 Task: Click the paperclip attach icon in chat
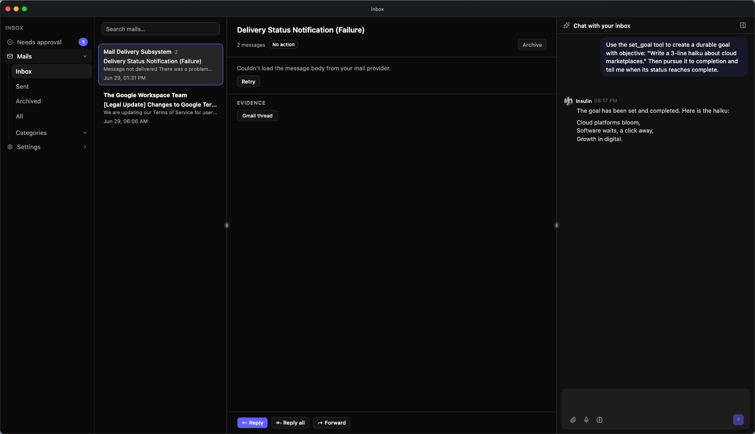[x=573, y=420]
